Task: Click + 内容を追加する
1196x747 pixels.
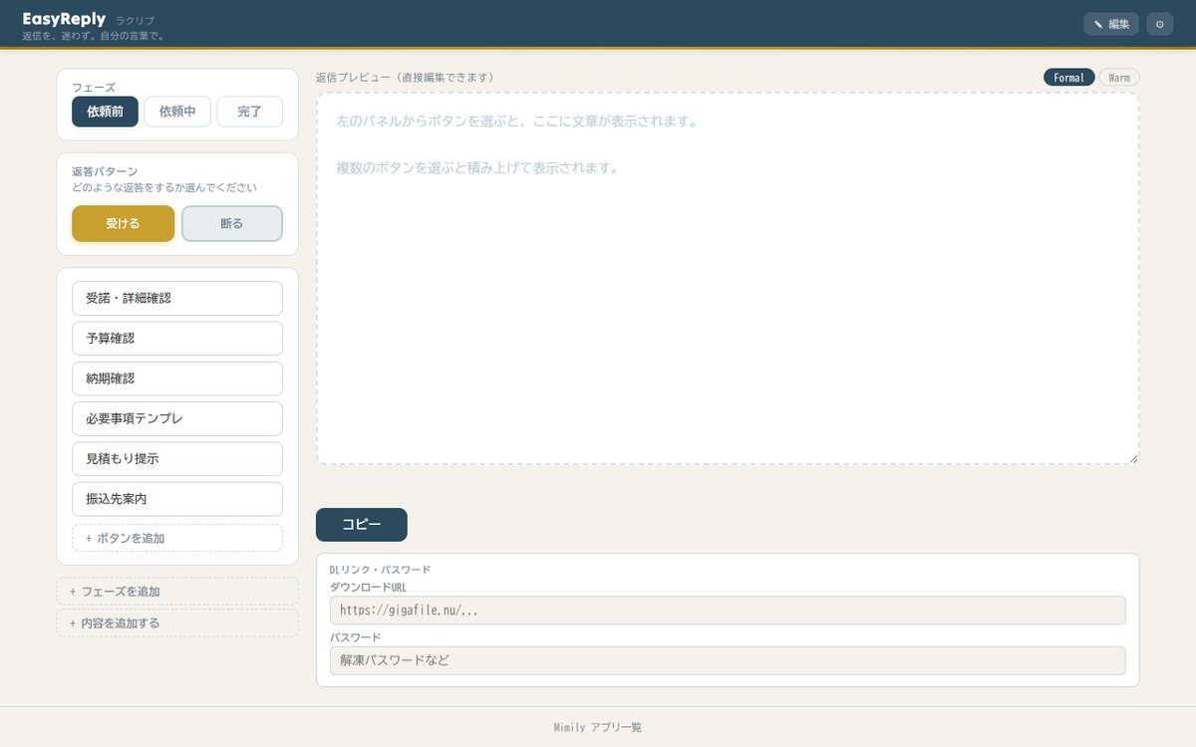Action: point(177,623)
